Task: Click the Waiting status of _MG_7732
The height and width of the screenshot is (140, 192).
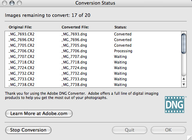Action: pos(120,73)
